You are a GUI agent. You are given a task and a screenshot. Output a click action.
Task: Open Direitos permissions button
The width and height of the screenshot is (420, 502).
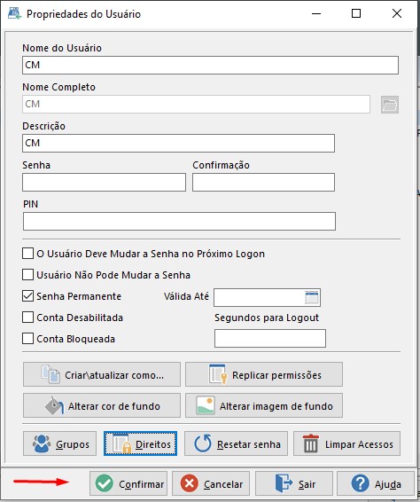coord(140,443)
